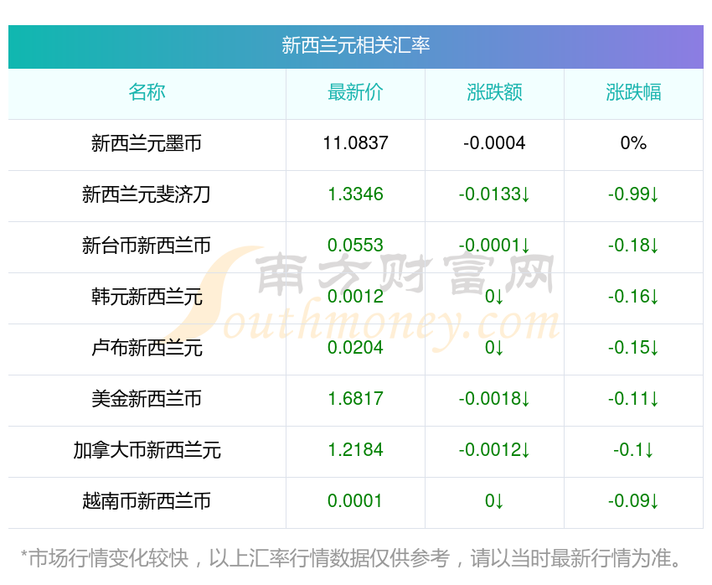
Task: Click the change percentage -0.18↓
Action: pyautogui.click(x=633, y=246)
